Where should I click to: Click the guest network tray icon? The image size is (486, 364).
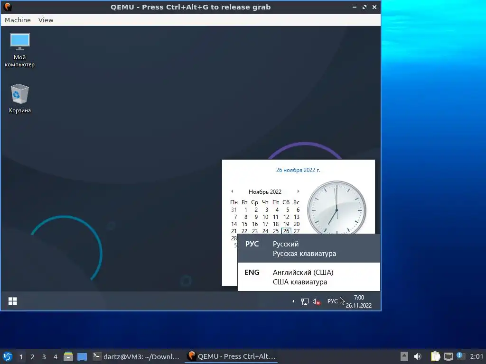pyautogui.click(x=305, y=301)
